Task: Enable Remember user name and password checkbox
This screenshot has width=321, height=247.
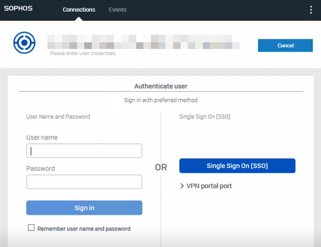Action: click(x=31, y=228)
